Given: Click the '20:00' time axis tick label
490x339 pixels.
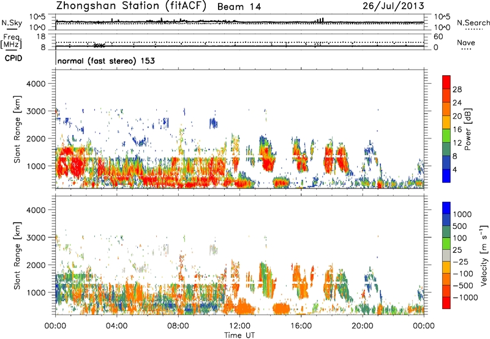Looking at the screenshot, I should pyautogui.click(x=363, y=326).
